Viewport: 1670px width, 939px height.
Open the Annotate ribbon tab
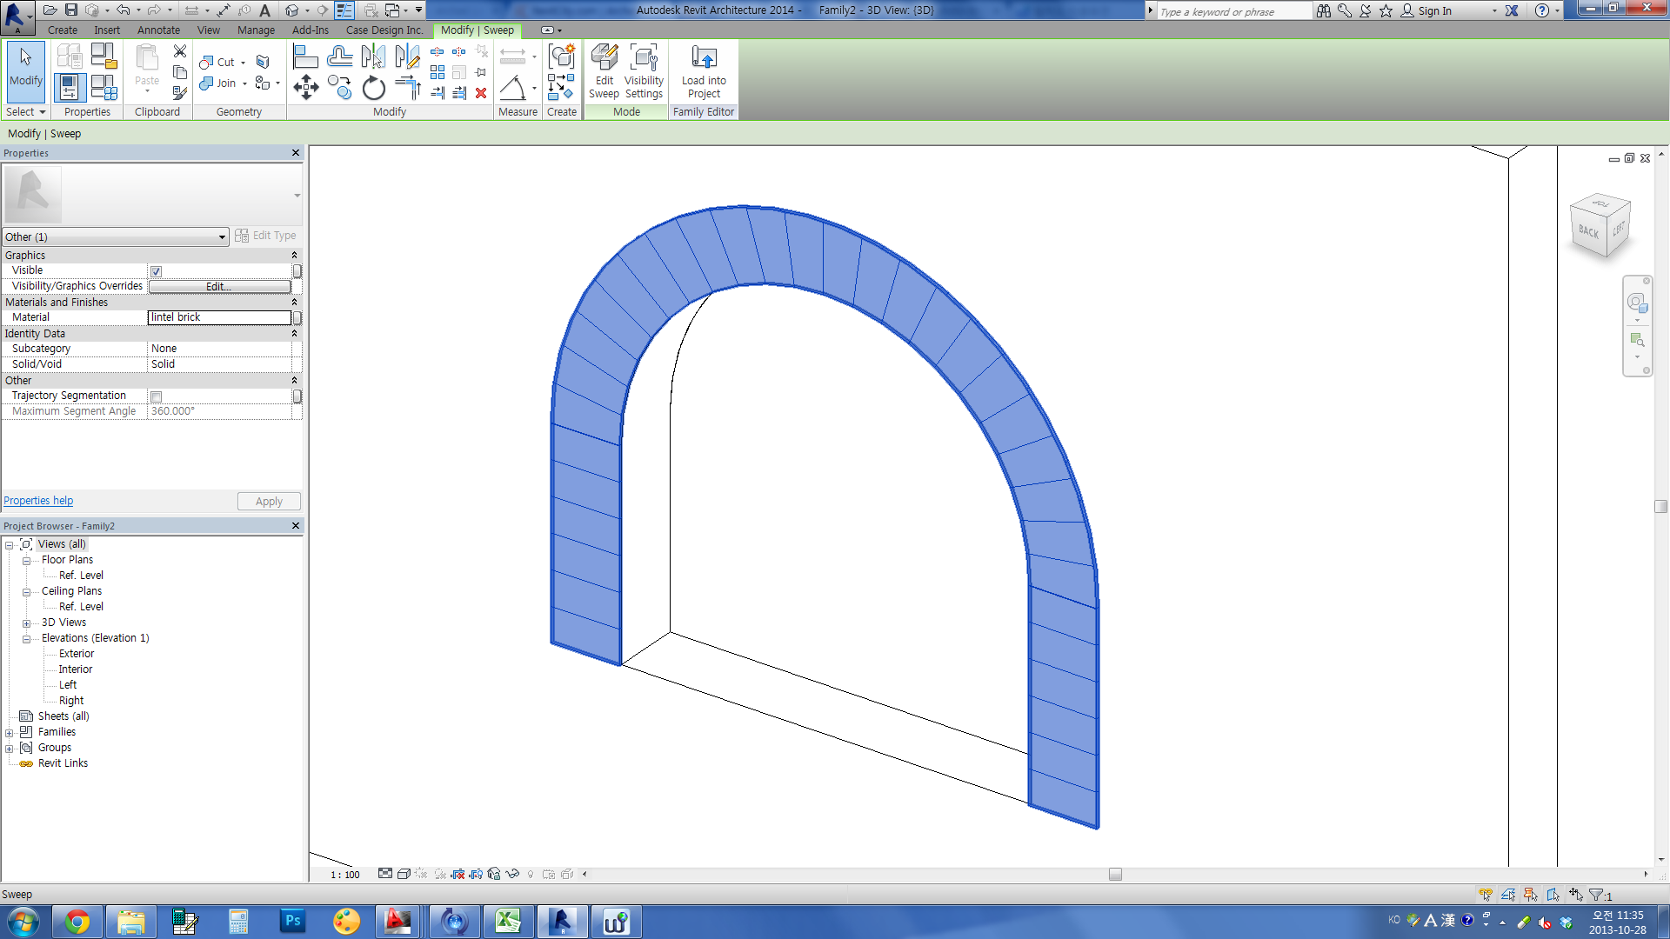(158, 30)
